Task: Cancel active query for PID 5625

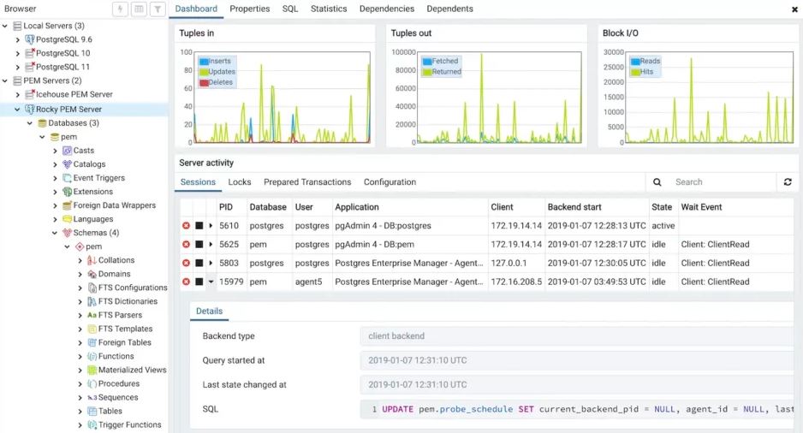Action: click(199, 245)
